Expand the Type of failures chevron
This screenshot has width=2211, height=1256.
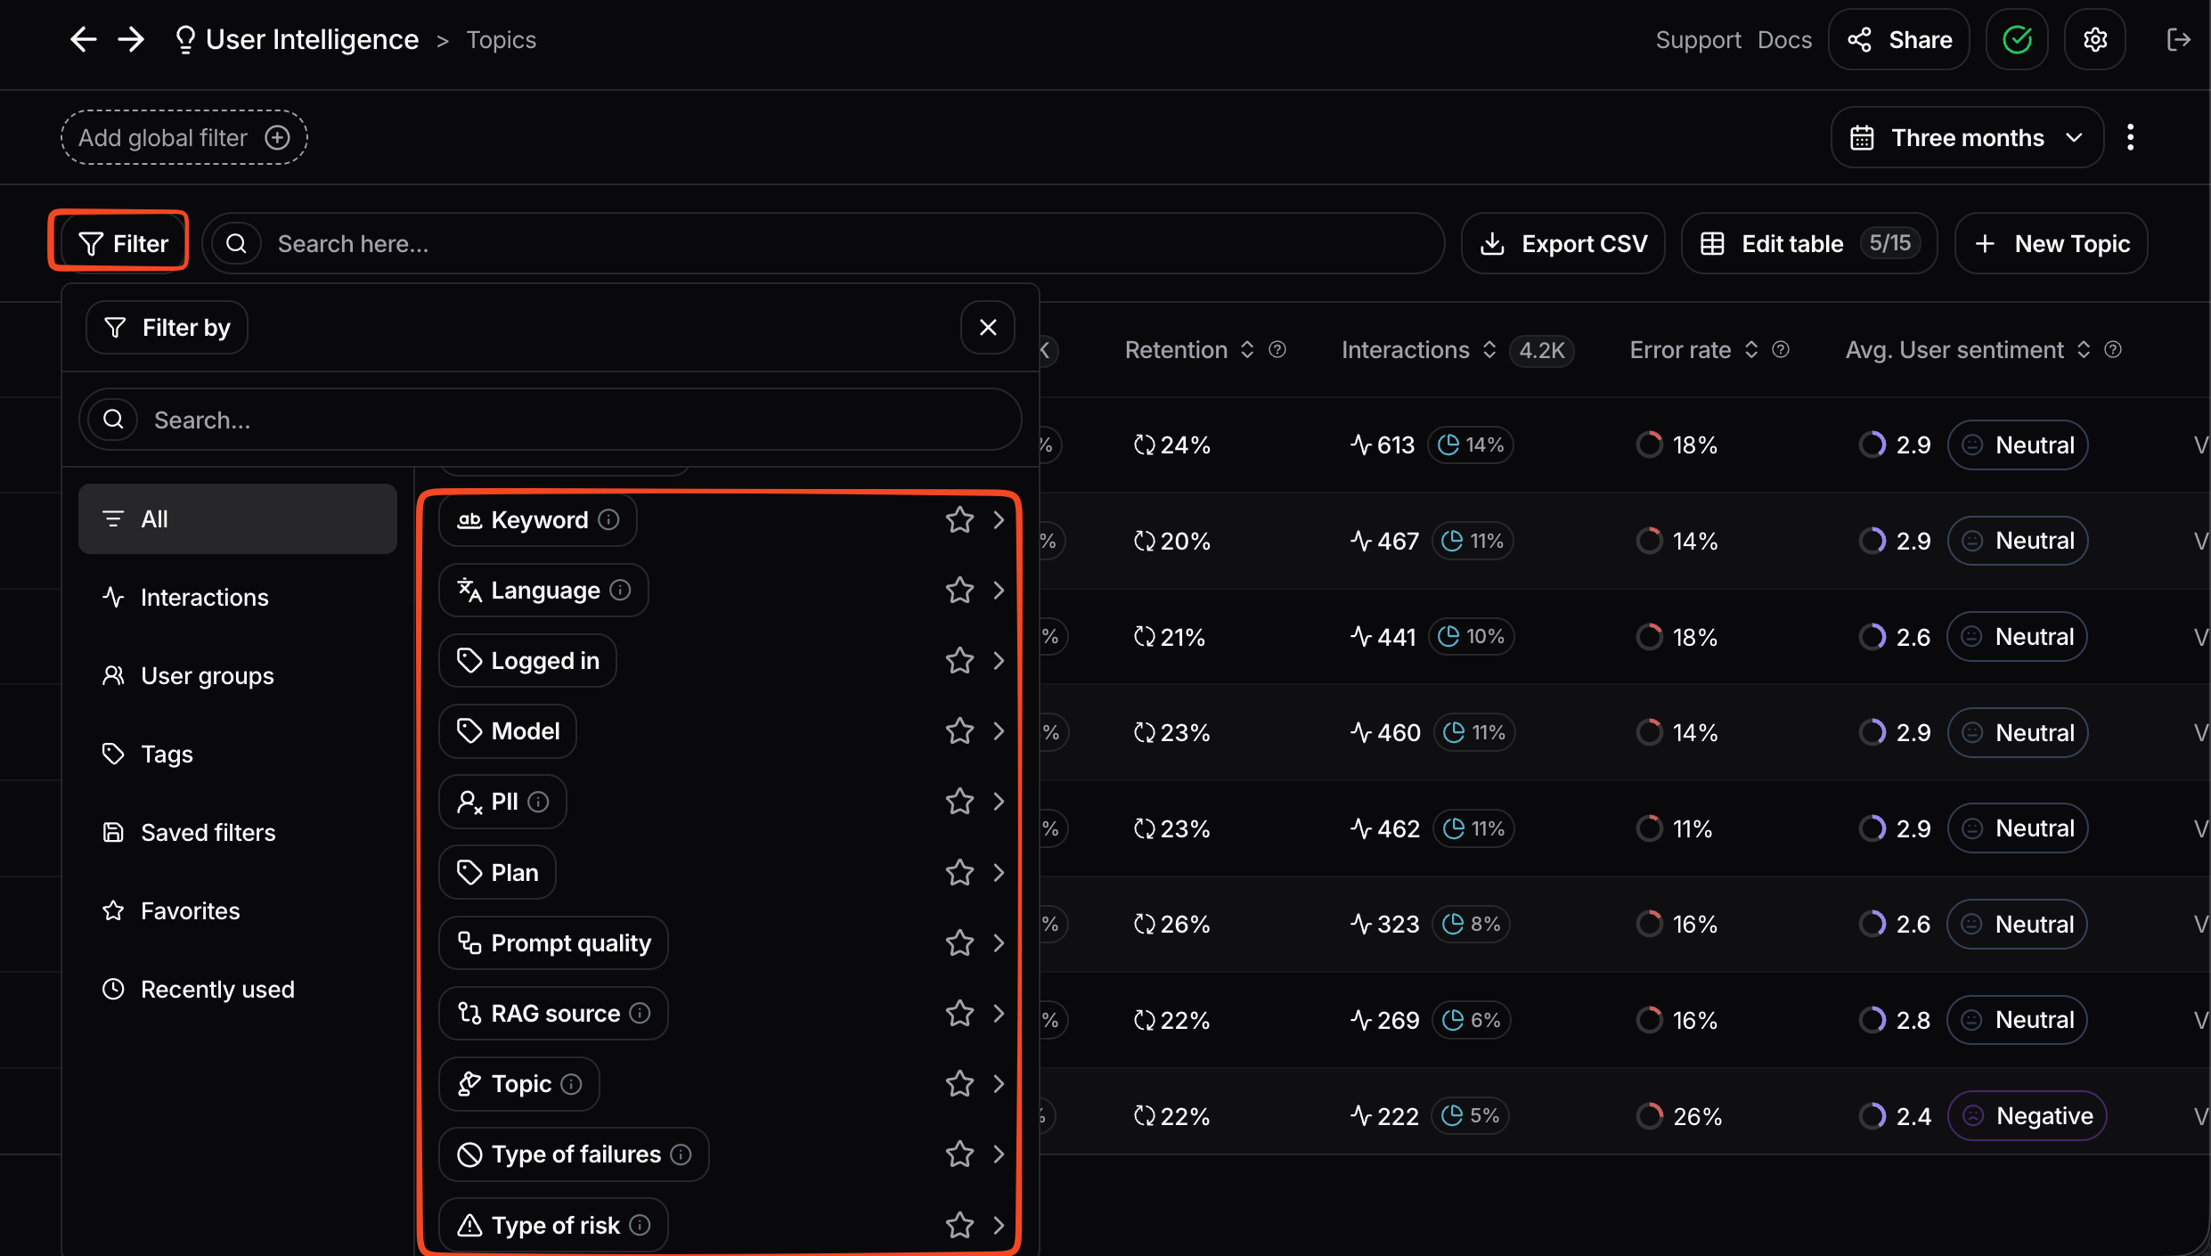(999, 1154)
